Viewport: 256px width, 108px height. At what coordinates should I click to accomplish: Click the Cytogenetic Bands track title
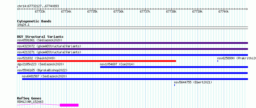click(34, 21)
